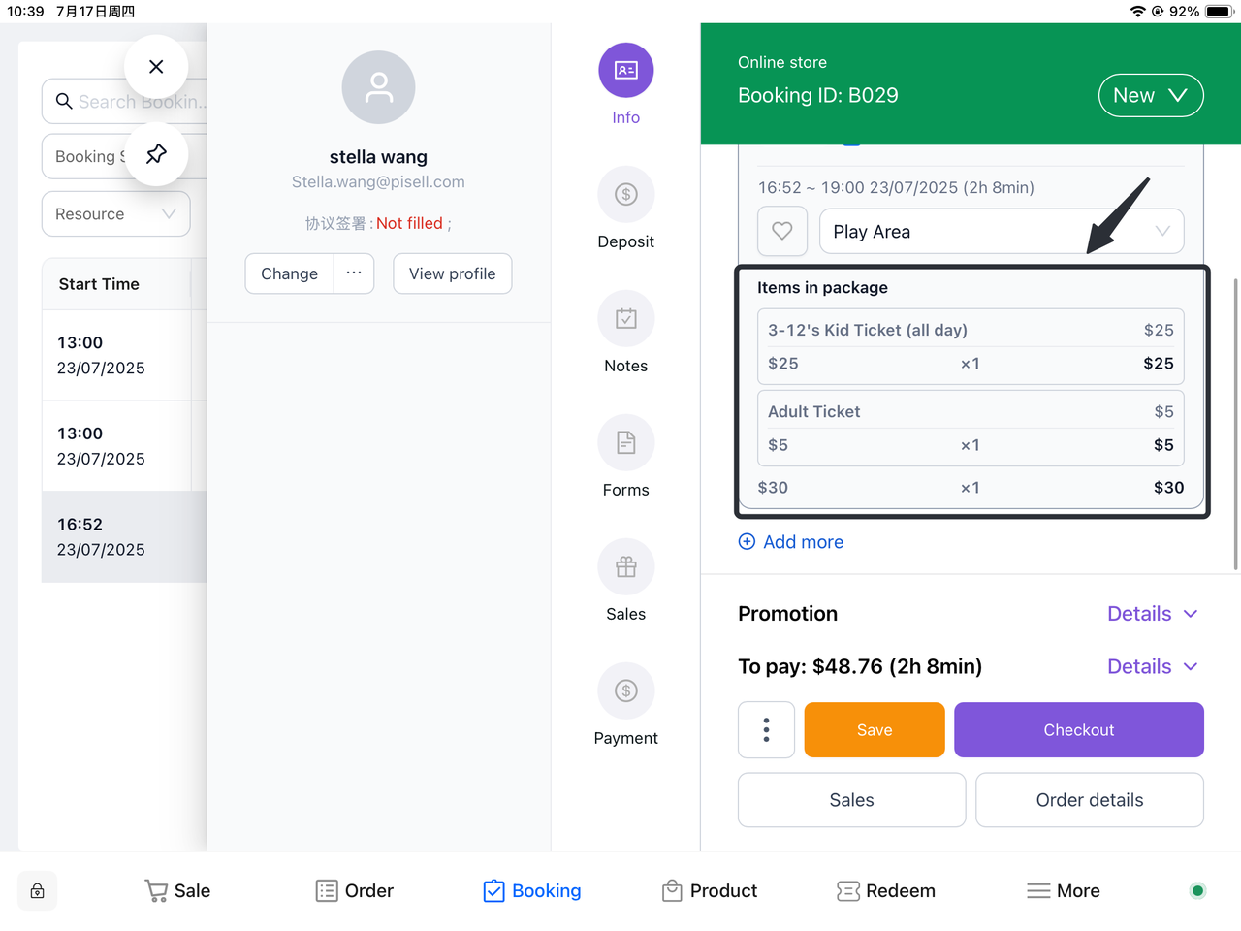
Task: Open the Forms section icon
Action: click(x=625, y=443)
